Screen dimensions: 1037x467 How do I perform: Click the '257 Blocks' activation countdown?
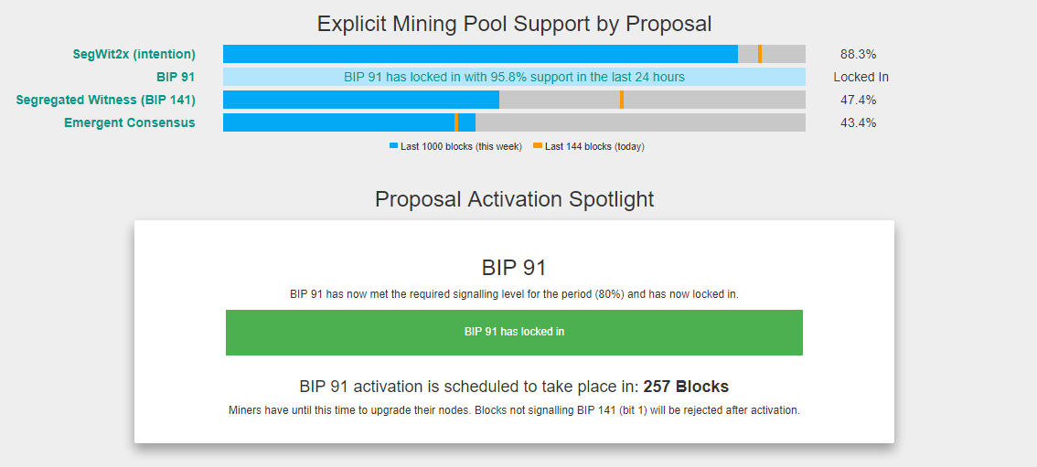pyautogui.click(x=686, y=387)
